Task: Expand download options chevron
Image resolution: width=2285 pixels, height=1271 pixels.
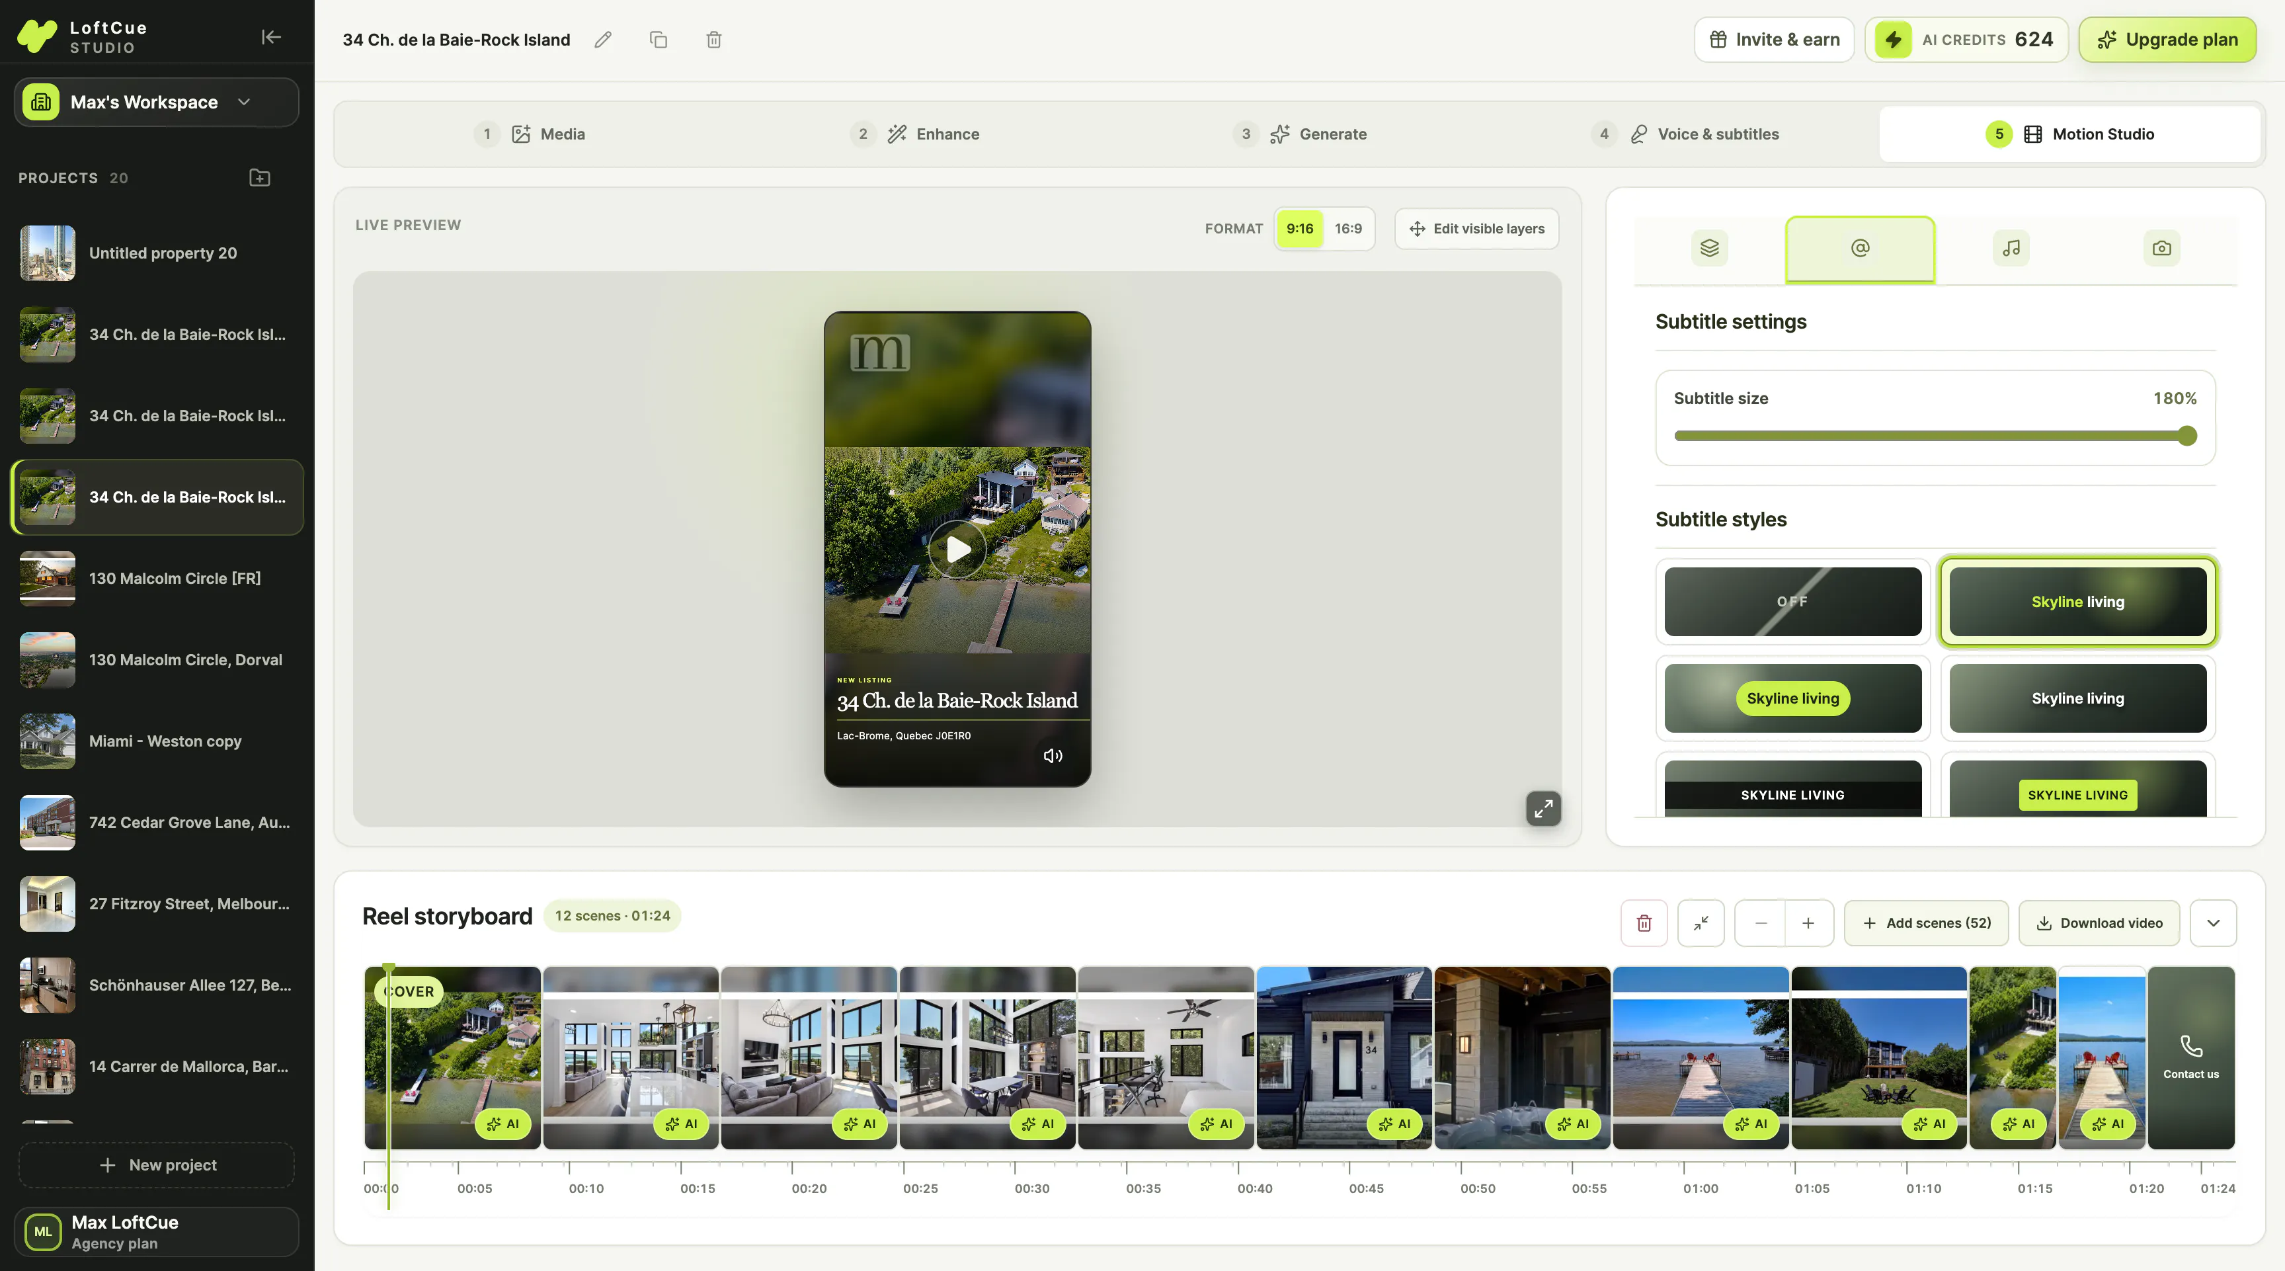Action: [2213, 923]
